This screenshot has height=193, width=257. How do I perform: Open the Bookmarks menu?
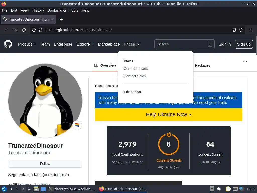[57, 10]
